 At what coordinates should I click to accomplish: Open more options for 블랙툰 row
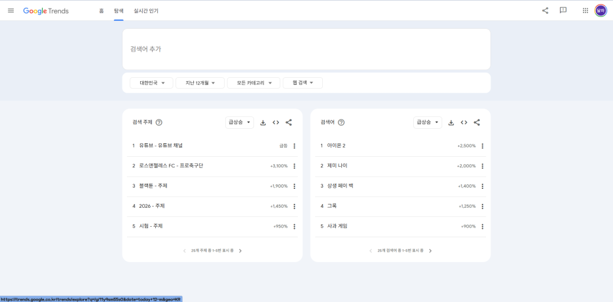(x=294, y=186)
